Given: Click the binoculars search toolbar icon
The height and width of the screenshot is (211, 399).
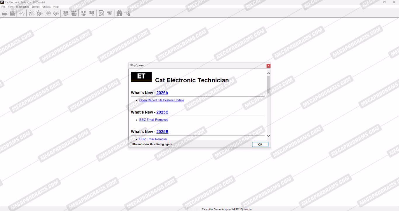Looking at the screenshot, I should 119,13.
